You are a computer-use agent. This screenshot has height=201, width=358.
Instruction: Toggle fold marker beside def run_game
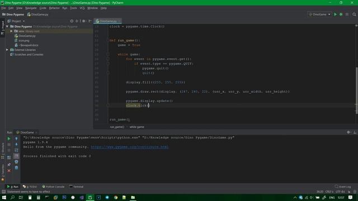pyautogui.click(x=108, y=40)
